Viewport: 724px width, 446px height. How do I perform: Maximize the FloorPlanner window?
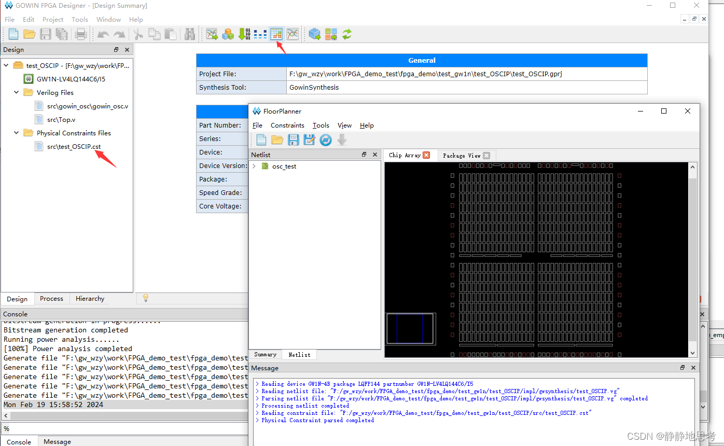pyautogui.click(x=663, y=111)
